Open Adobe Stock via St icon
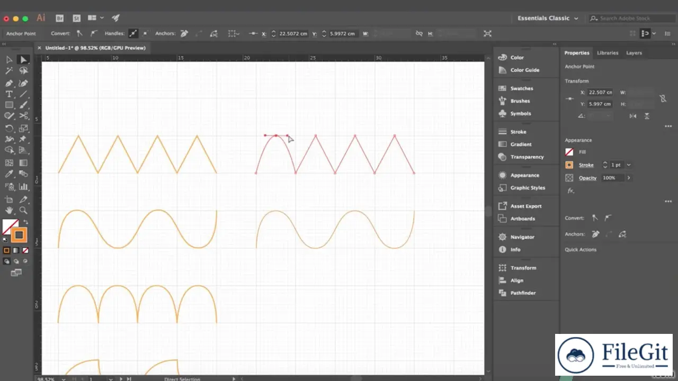The image size is (678, 381). coord(77,18)
